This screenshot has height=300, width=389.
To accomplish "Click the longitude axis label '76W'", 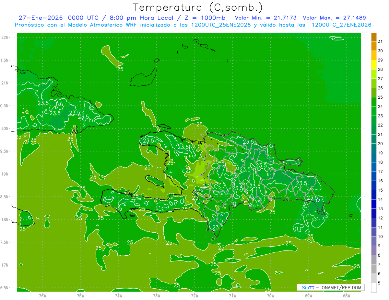I will pos(42,296).
